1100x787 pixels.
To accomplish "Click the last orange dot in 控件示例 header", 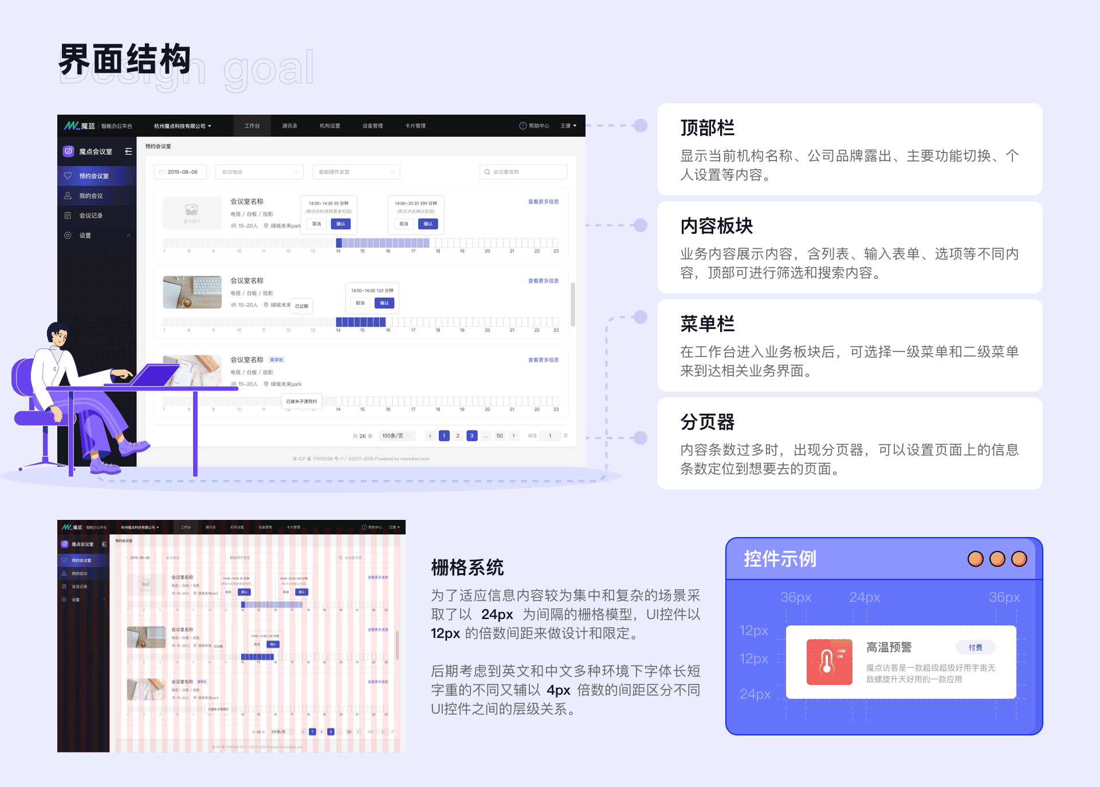I will pyautogui.click(x=1019, y=559).
